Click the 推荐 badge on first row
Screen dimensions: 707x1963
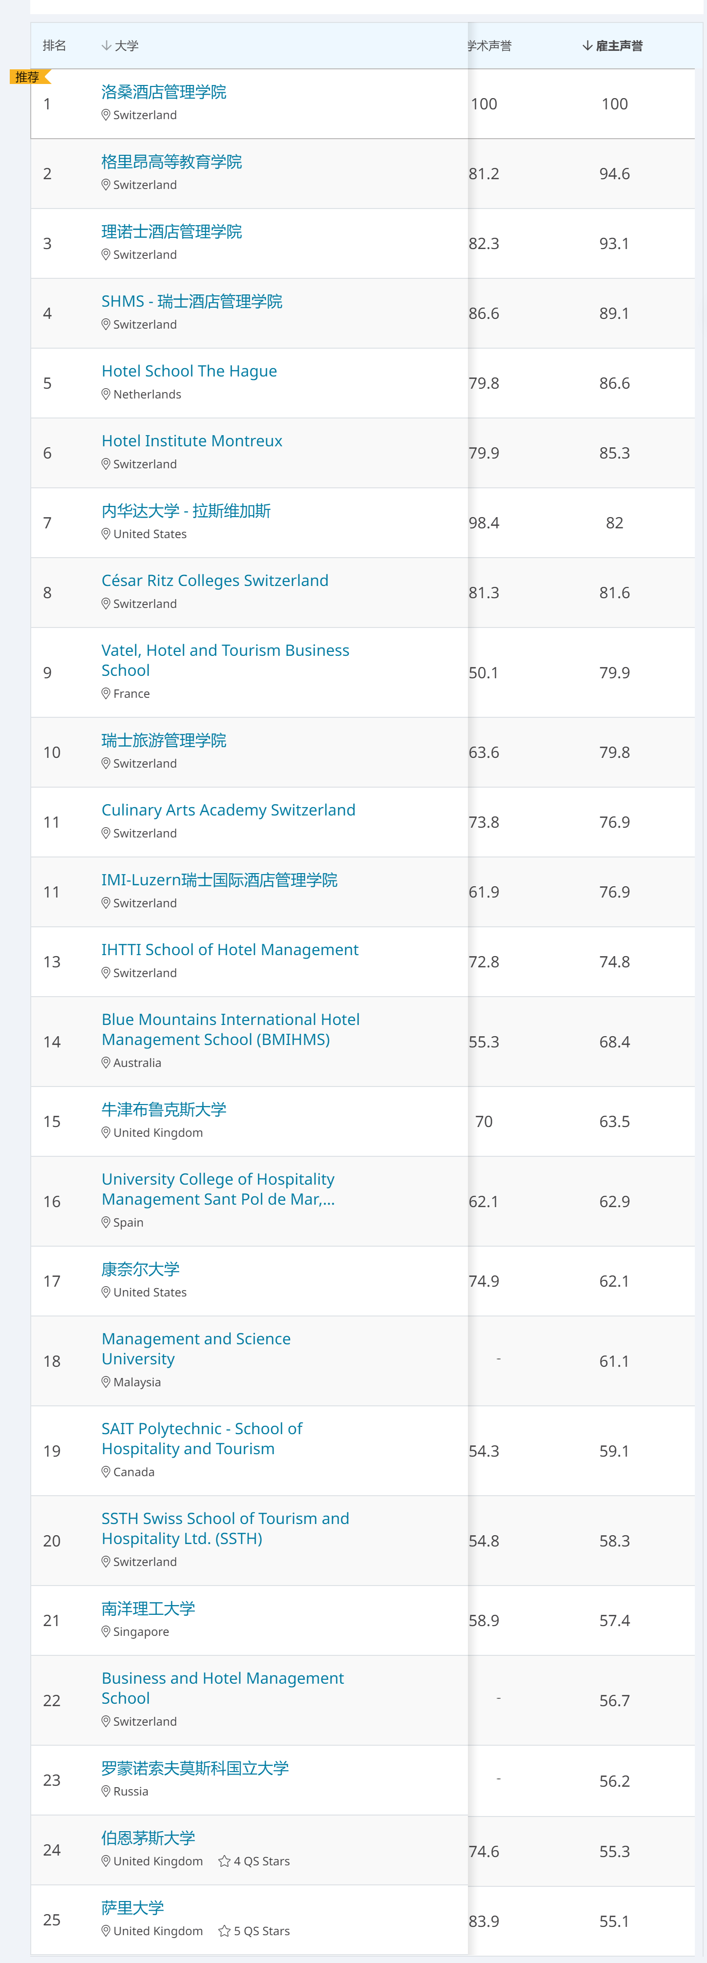point(29,77)
